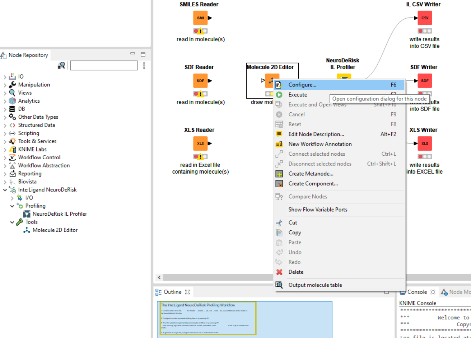Collapse the Profiling subfolder
Screen dimensions: 471x338
point(12,206)
